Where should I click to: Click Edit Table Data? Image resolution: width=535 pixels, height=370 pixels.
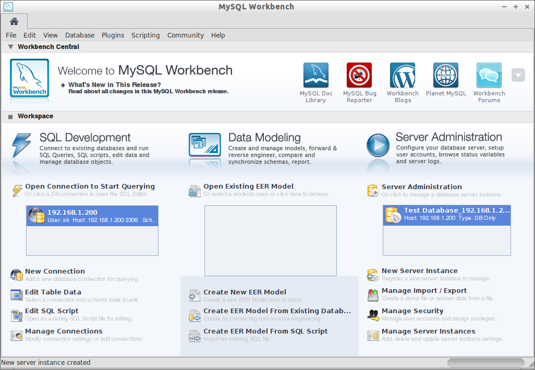tap(53, 292)
